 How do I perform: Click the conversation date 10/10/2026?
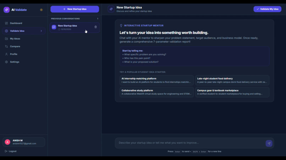pyautogui.click(x=66, y=29)
